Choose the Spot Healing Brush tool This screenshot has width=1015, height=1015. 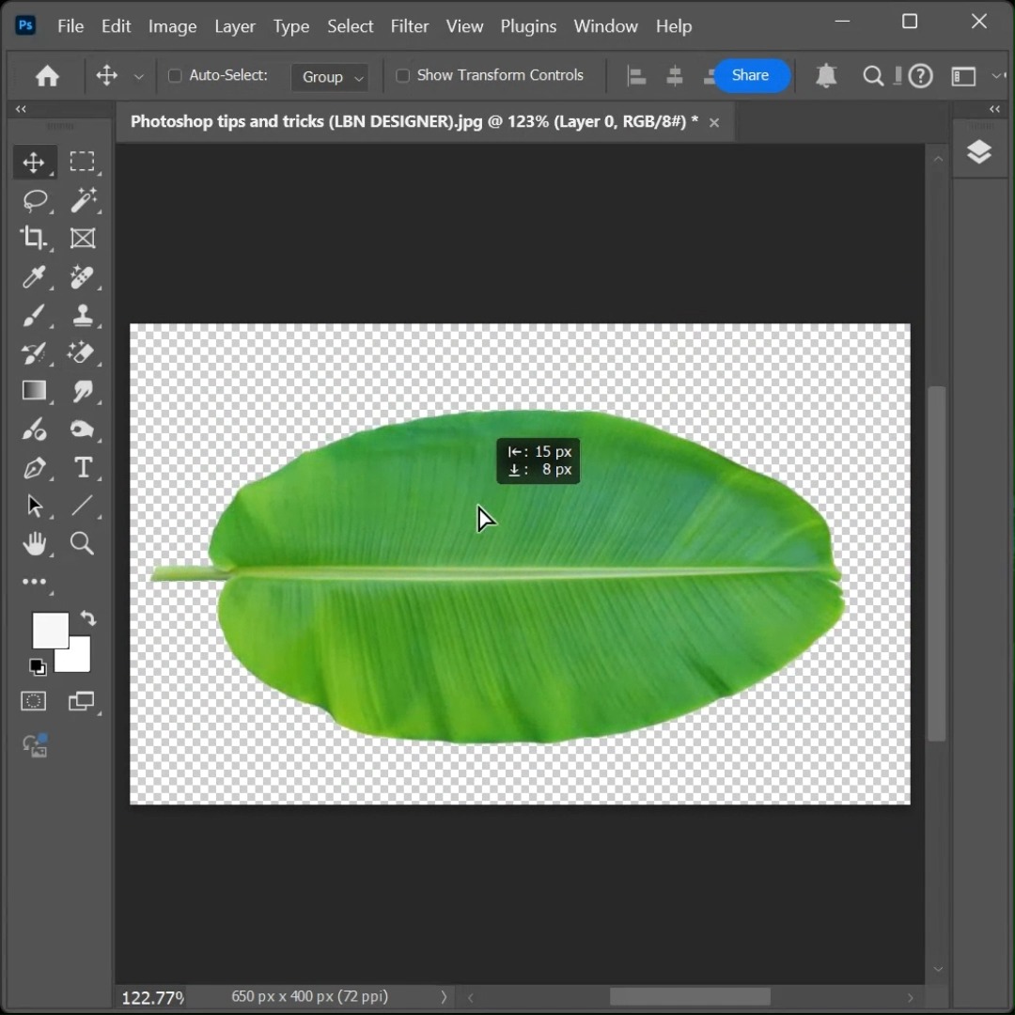pos(82,276)
